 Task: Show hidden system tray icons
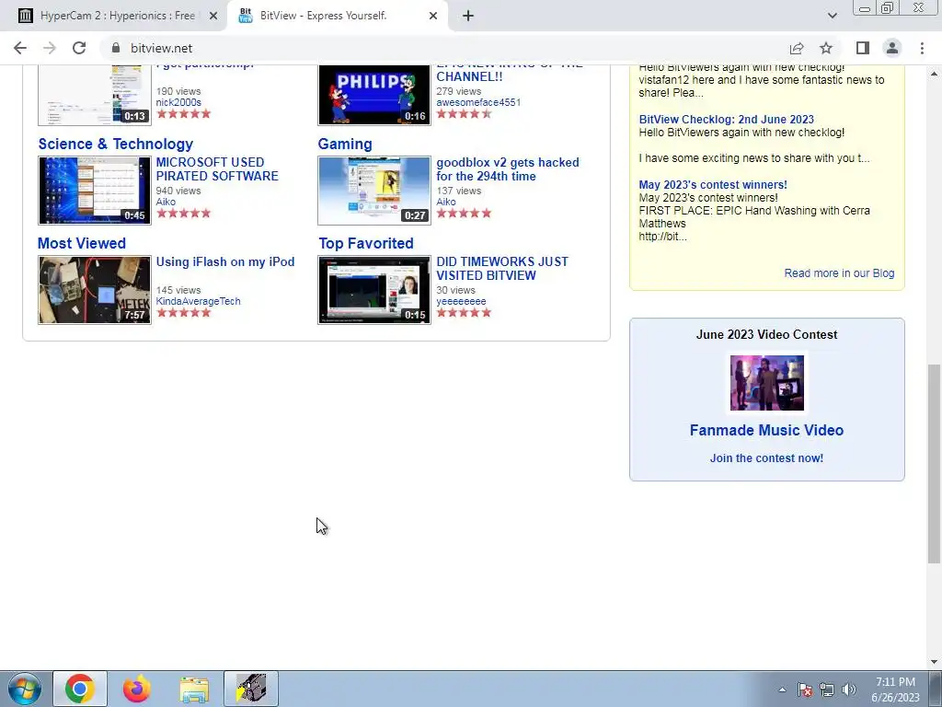click(x=782, y=690)
